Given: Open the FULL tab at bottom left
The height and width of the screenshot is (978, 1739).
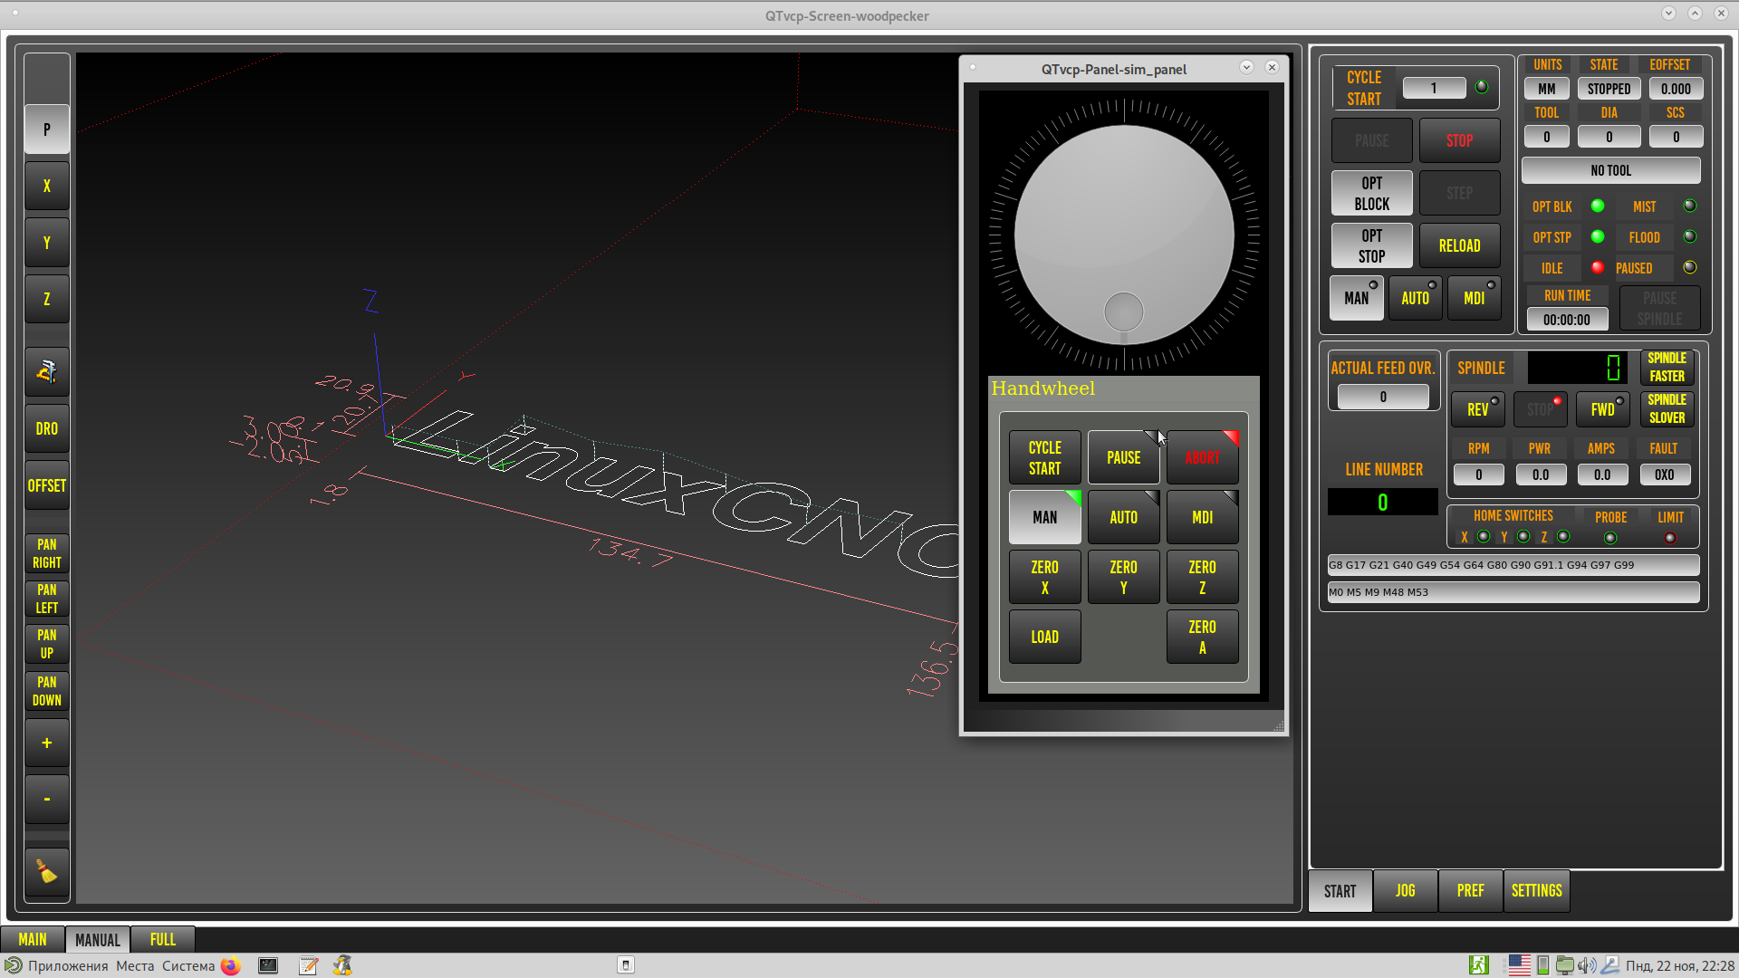Looking at the screenshot, I should [163, 939].
